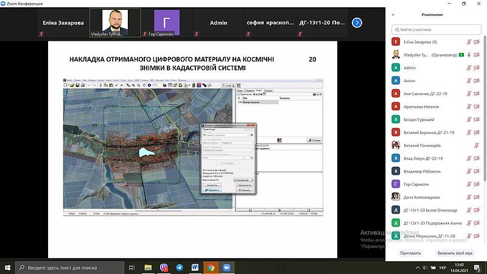The image size is (487, 274).
Task: Open File Explorer from the taskbar
Action: click(x=148, y=267)
